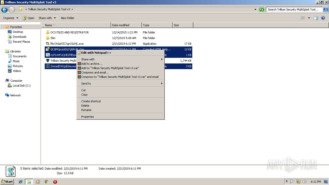The height and width of the screenshot is (185, 329).
Task: Open the Share with submenu in context menu
Action: coord(120,59)
